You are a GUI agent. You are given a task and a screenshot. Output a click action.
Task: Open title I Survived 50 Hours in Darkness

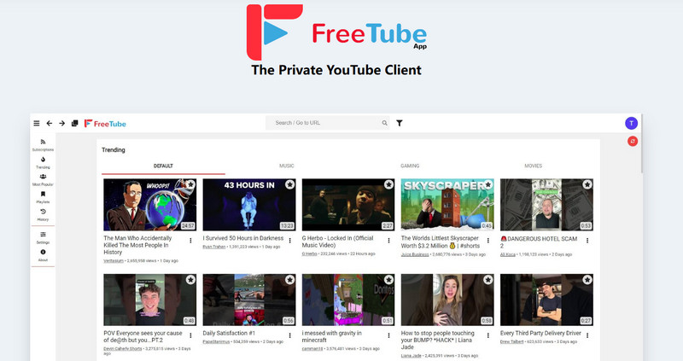pyautogui.click(x=243, y=238)
